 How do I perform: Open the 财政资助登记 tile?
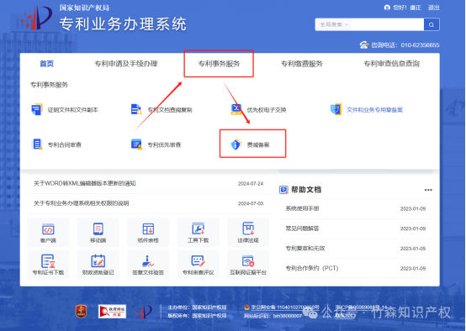pos(98,265)
